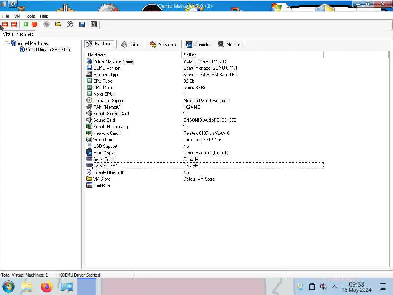The width and height of the screenshot is (393, 295).
Task: Select the Parallel Port 1 row label
Action: tap(106, 166)
